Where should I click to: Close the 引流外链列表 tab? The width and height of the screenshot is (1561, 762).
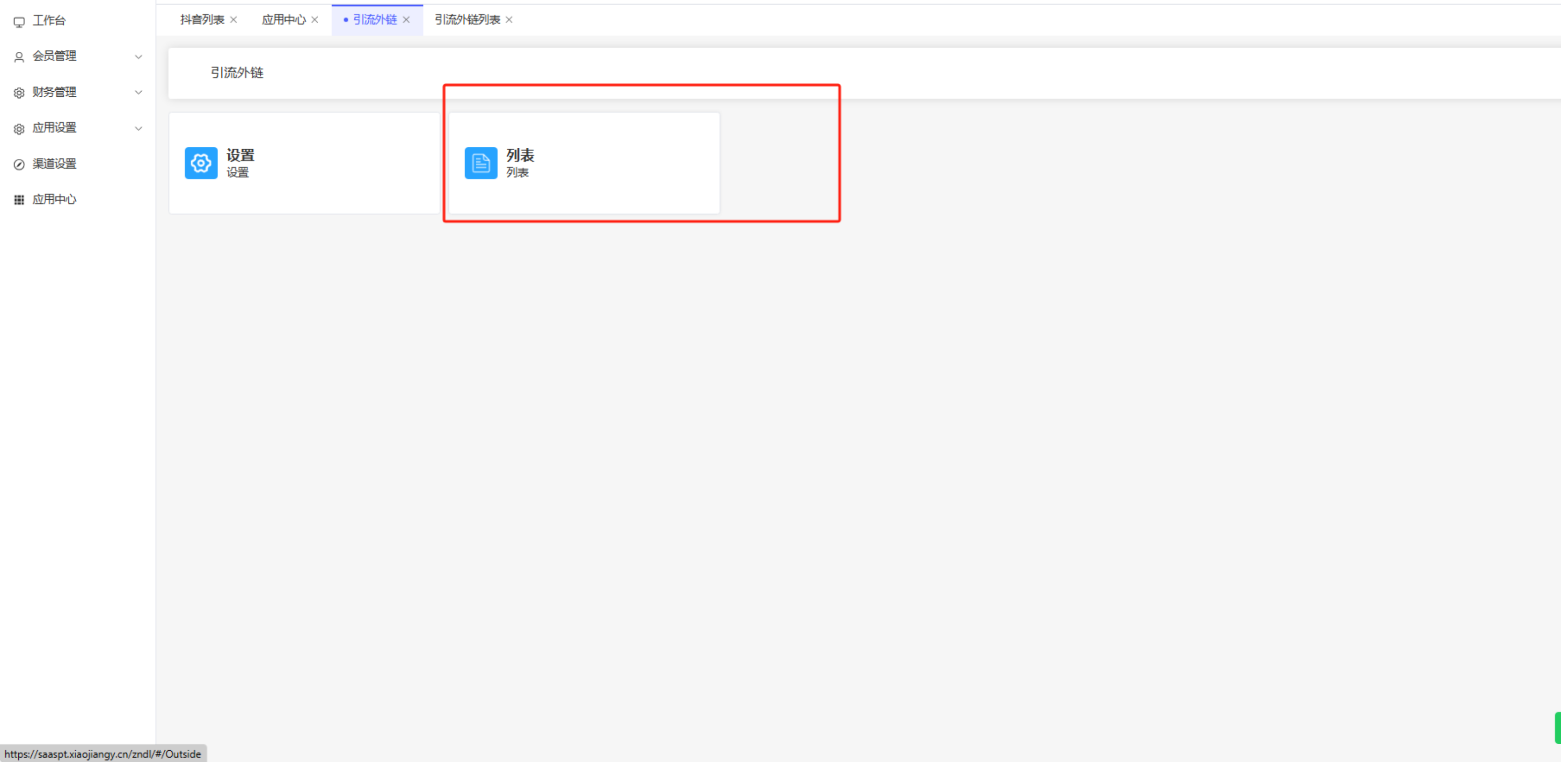(x=509, y=20)
